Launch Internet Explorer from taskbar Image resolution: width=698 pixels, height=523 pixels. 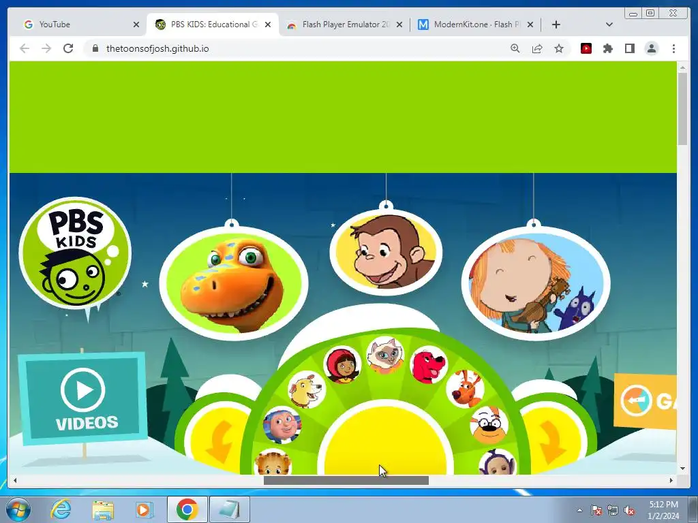(x=61, y=509)
